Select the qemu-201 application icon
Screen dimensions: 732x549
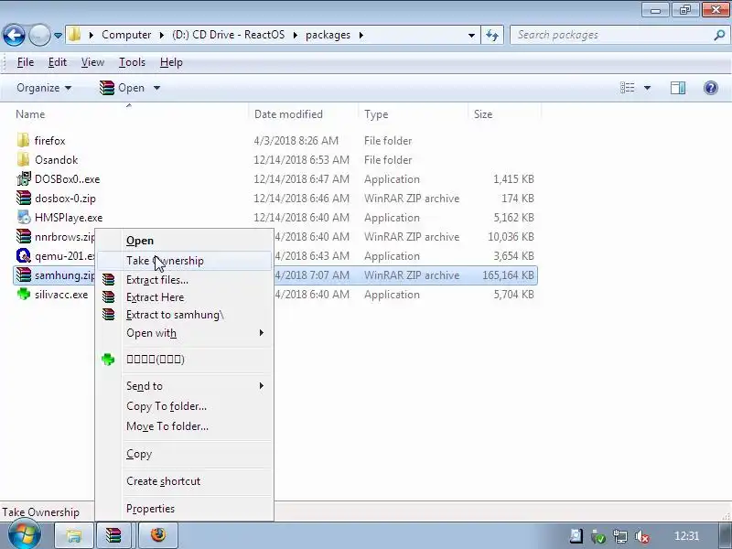24,256
